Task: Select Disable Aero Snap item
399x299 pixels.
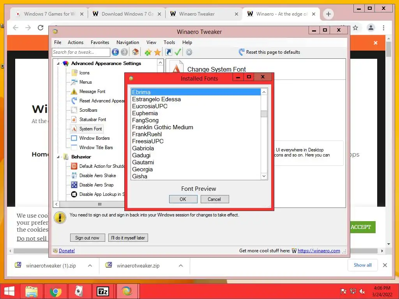Action: coord(96,185)
